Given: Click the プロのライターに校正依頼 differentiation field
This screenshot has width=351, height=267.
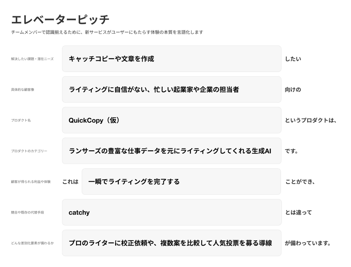Looking at the screenshot, I should coord(171,243).
